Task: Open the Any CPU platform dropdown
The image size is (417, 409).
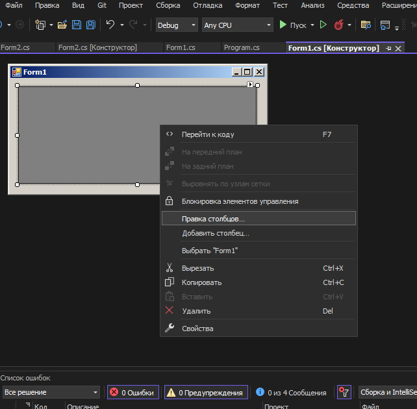Action: click(238, 25)
